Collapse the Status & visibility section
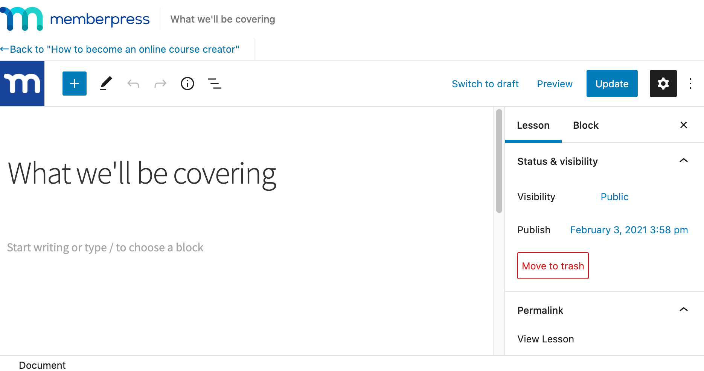The image size is (704, 371). (x=683, y=161)
